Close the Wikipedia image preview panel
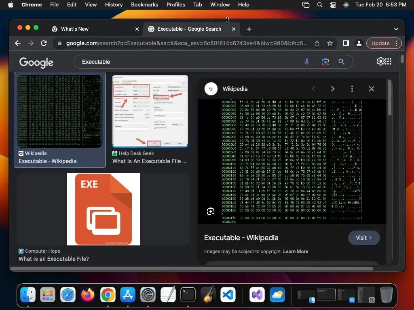 pos(372,89)
